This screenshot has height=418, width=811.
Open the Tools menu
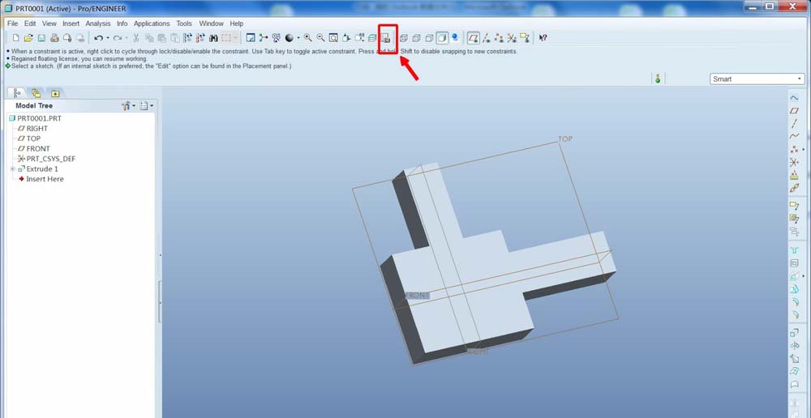[184, 23]
